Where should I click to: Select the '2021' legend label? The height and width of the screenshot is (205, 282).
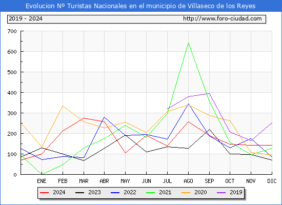(165, 192)
